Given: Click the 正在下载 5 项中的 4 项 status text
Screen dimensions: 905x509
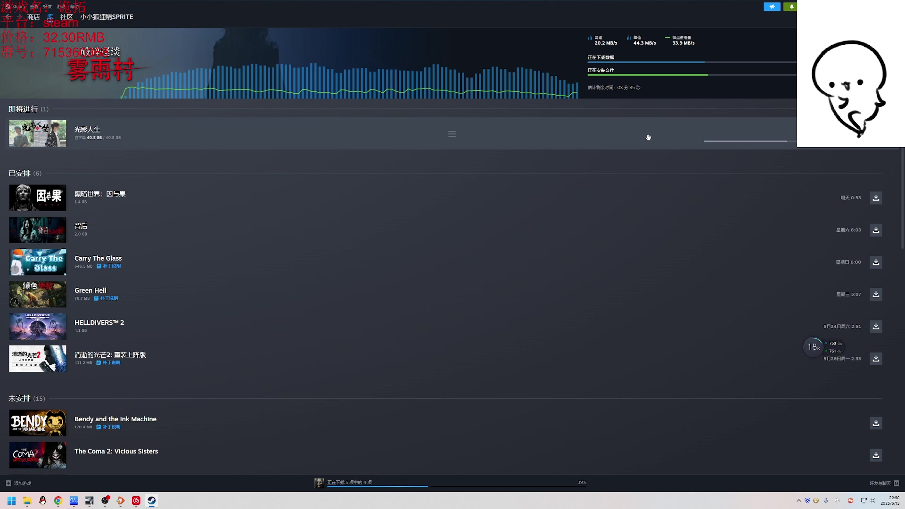Looking at the screenshot, I should coord(350,483).
